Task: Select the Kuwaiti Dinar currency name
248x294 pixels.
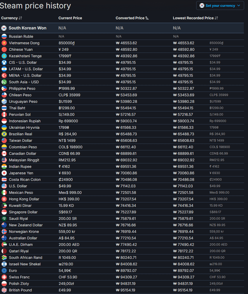Action: [x=20, y=206]
